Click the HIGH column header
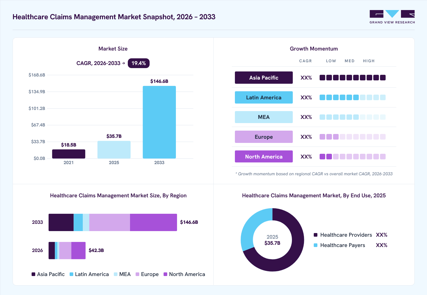427x295 pixels. 369,61
